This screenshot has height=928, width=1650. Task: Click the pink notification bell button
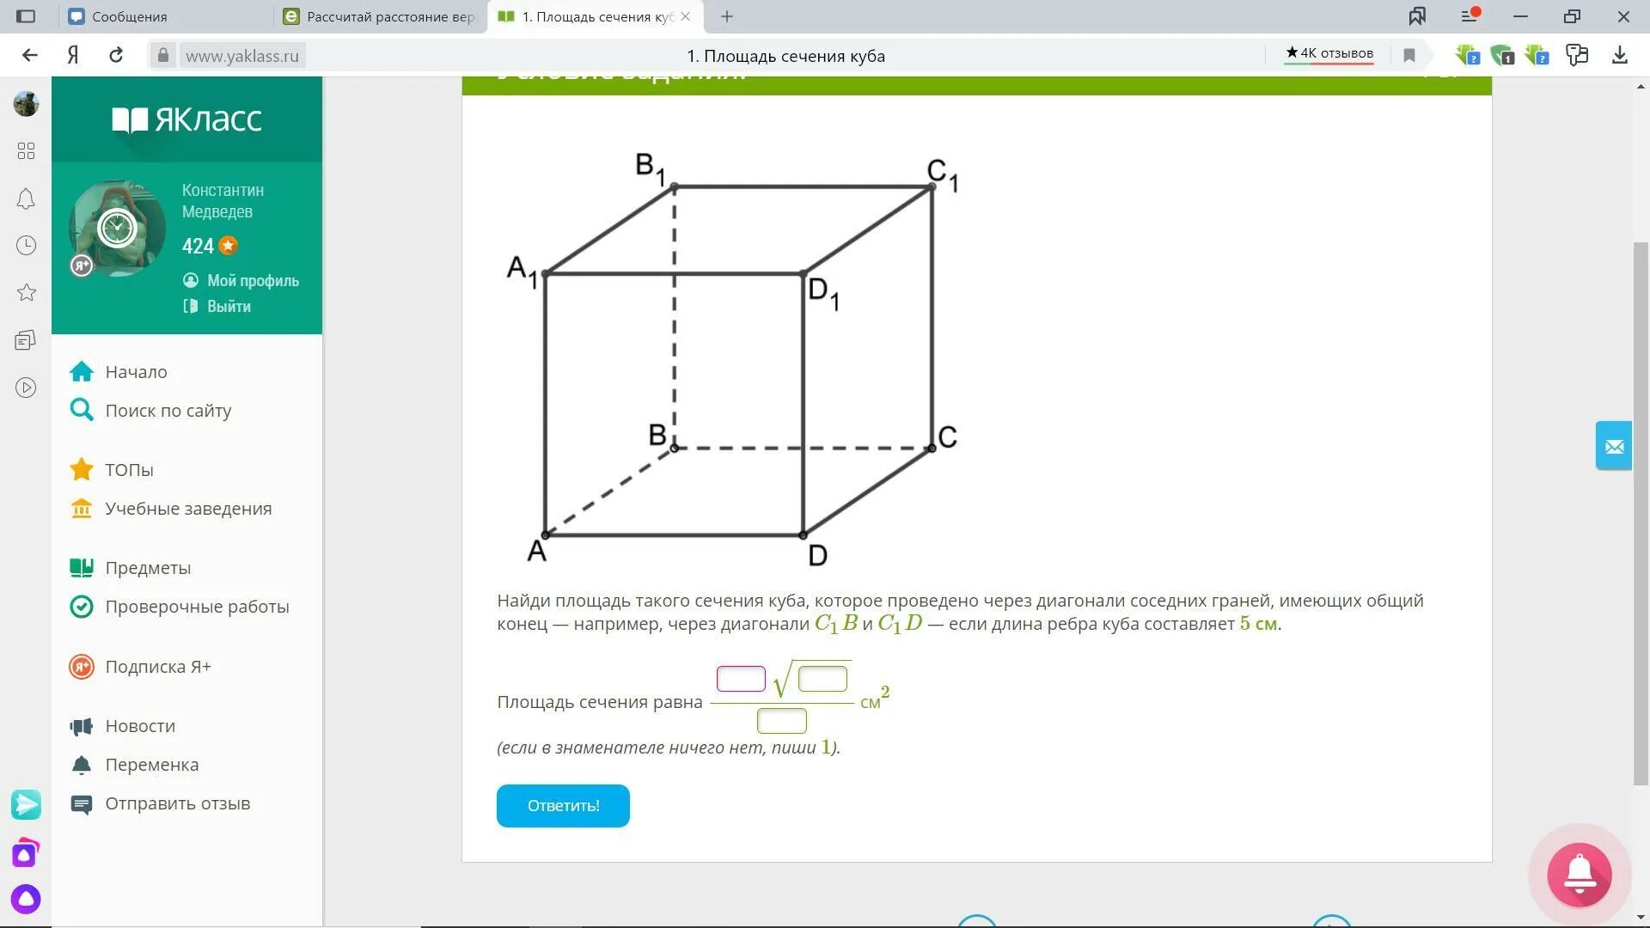tap(1579, 875)
